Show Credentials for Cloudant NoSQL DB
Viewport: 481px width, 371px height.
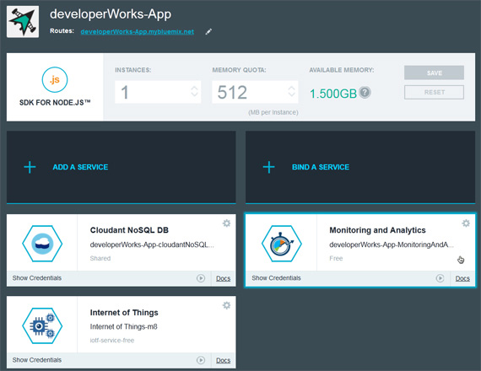click(x=37, y=278)
